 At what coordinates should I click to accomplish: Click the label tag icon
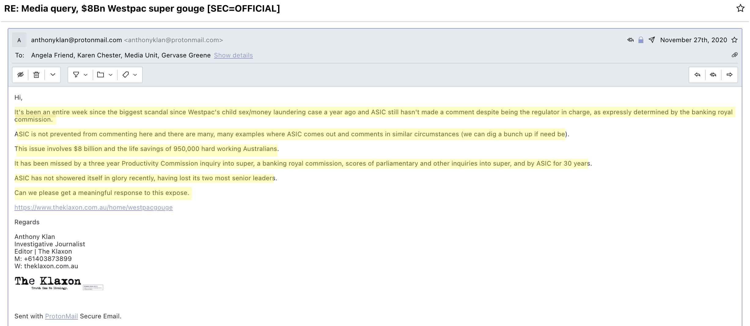pos(125,75)
